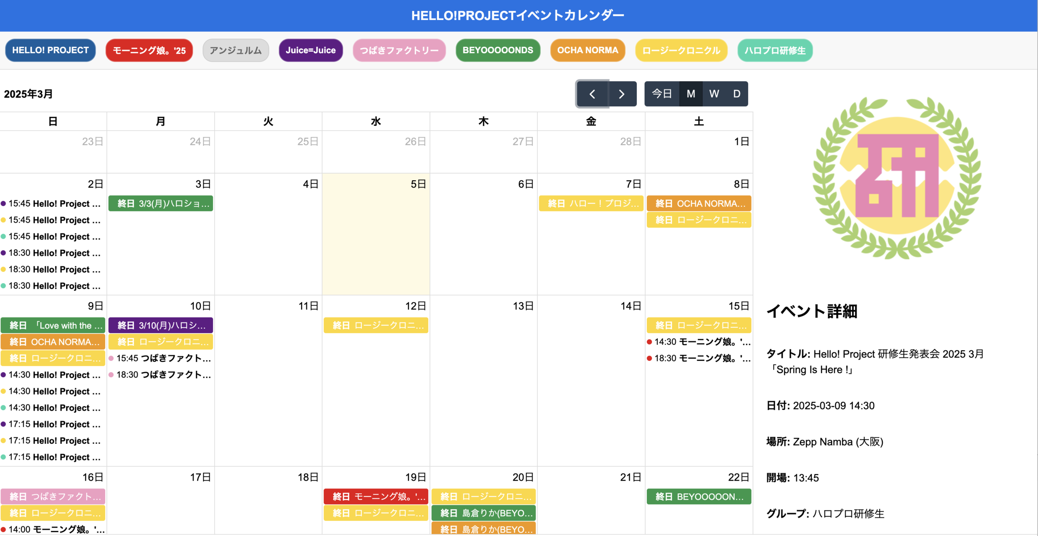Toggle the つばきファクトリー filter pill

coord(399,50)
